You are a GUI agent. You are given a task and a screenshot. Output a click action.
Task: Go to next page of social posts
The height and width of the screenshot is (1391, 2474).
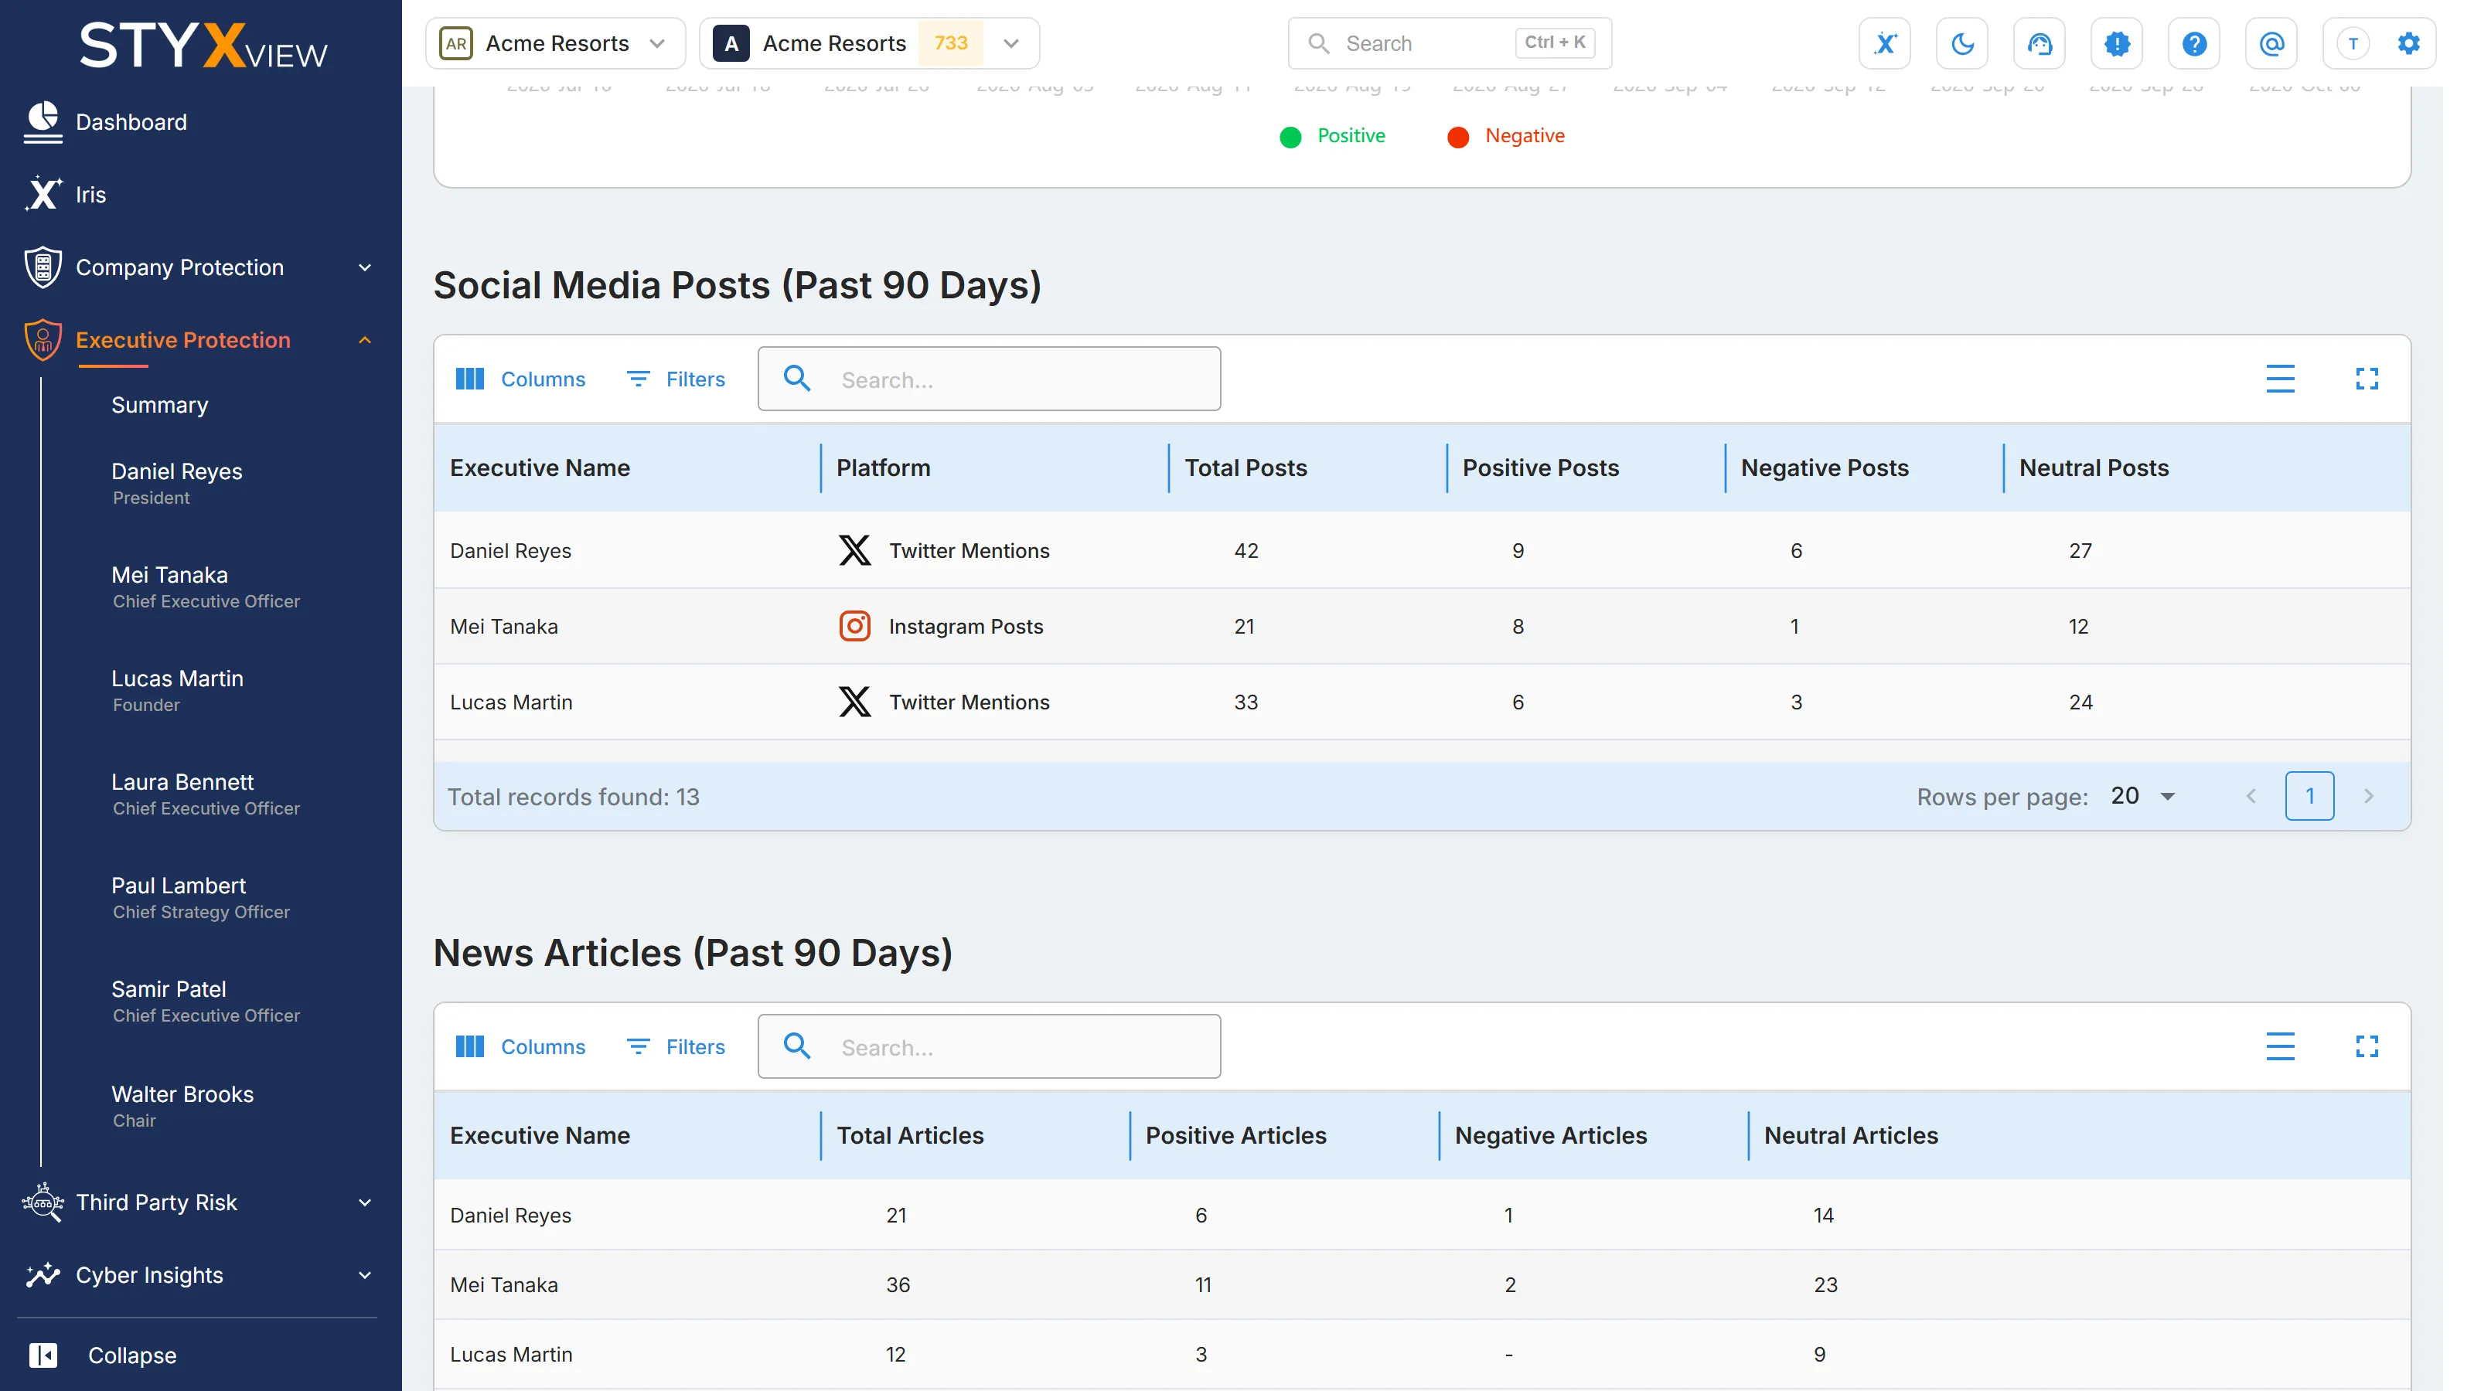click(x=2368, y=796)
